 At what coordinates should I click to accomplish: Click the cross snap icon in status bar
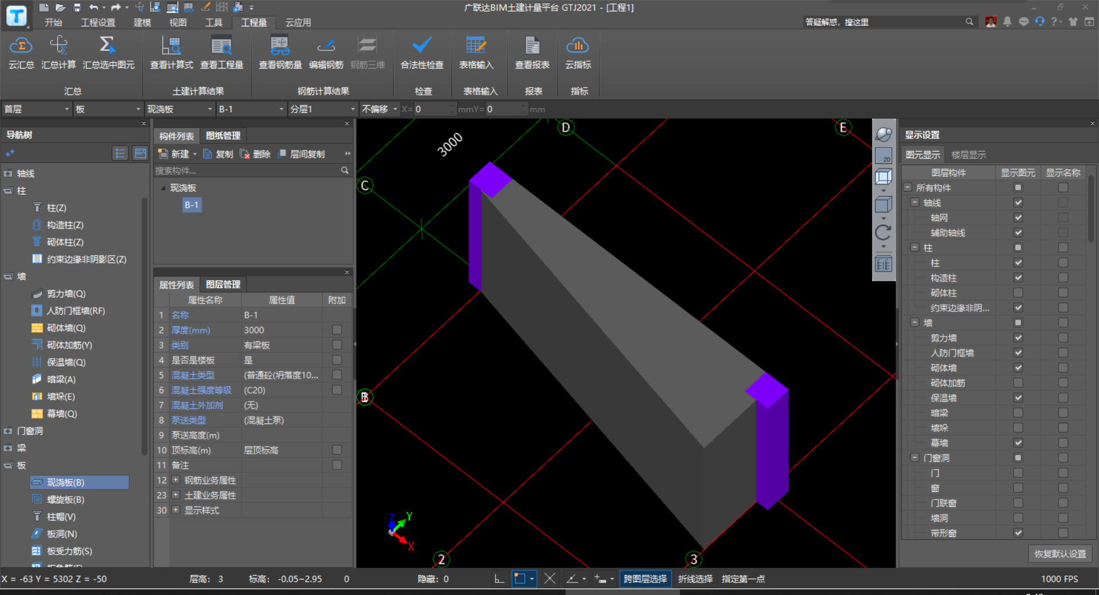549,579
